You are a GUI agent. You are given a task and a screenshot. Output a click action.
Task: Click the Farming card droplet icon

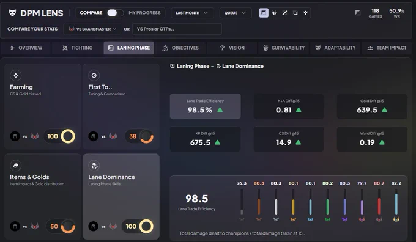pos(16,75)
